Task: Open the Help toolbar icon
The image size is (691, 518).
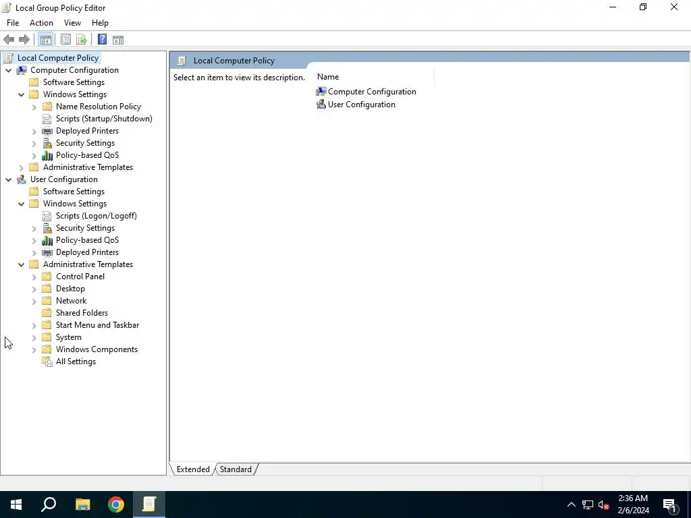Action: click(x=103, y=40)
